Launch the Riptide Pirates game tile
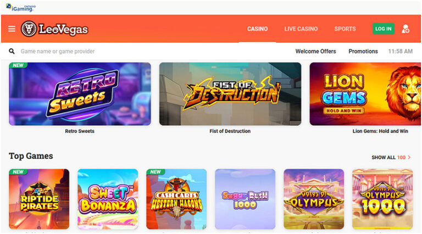Image resolution: width=422 pixels, height=234 pixels. tap(39, 199)
